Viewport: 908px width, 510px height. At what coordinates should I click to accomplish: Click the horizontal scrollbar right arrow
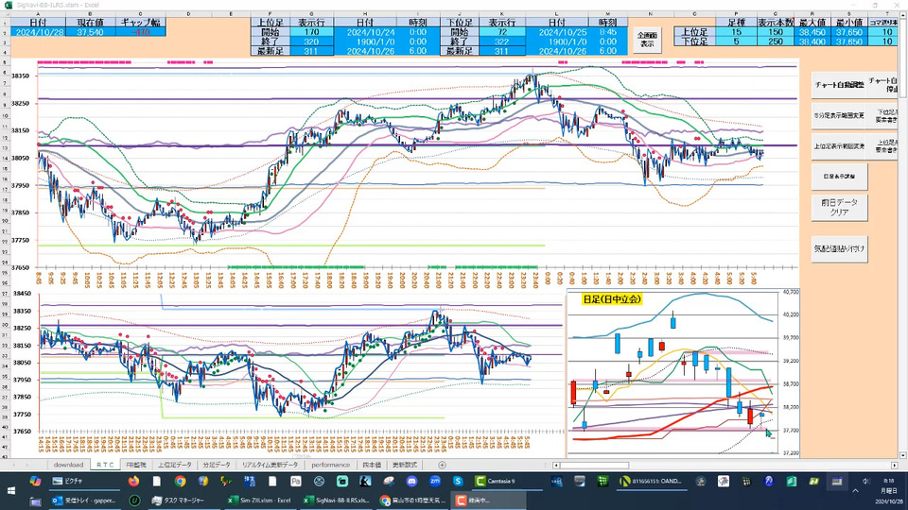(894, 465)
